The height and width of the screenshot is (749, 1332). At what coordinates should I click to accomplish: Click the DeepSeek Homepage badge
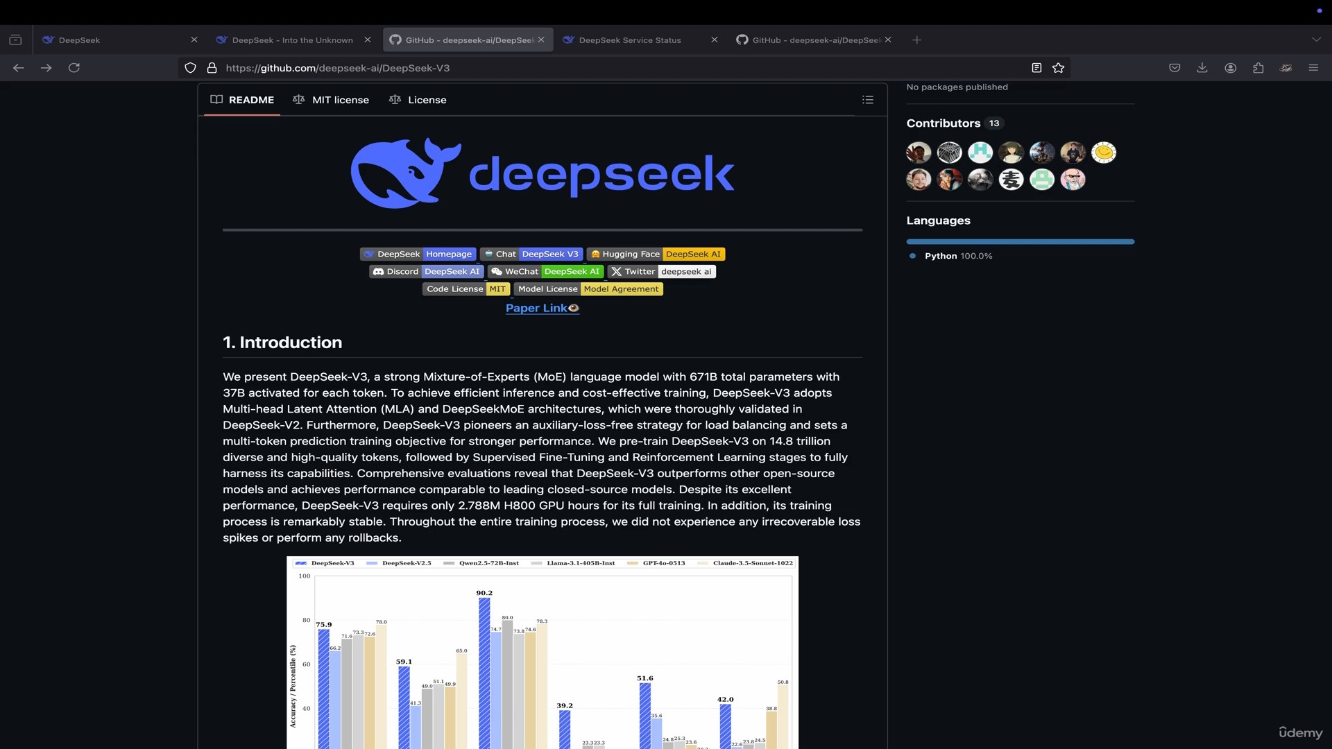point(418,255)
